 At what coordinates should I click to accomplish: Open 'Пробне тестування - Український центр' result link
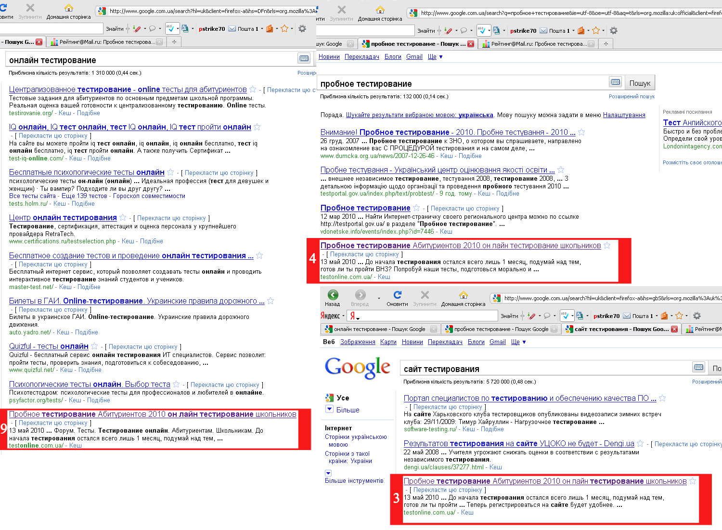point(438,170)
